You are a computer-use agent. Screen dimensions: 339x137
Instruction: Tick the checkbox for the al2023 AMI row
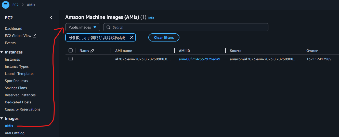[71, 59]
